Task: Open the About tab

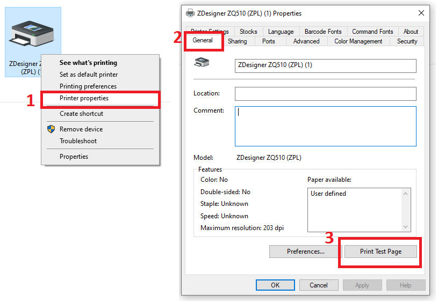Action: [x=411, y=32]
